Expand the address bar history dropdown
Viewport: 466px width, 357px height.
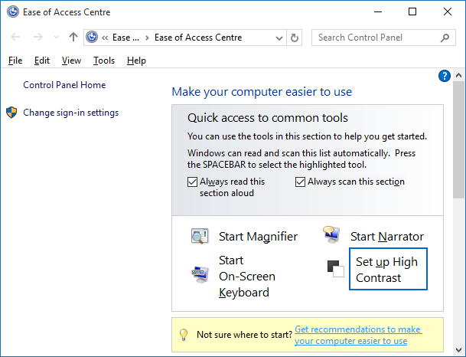click(x=279, y=38)
